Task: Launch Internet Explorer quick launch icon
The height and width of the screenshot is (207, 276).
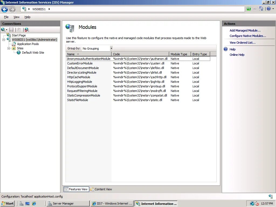Action: point(34,203)
